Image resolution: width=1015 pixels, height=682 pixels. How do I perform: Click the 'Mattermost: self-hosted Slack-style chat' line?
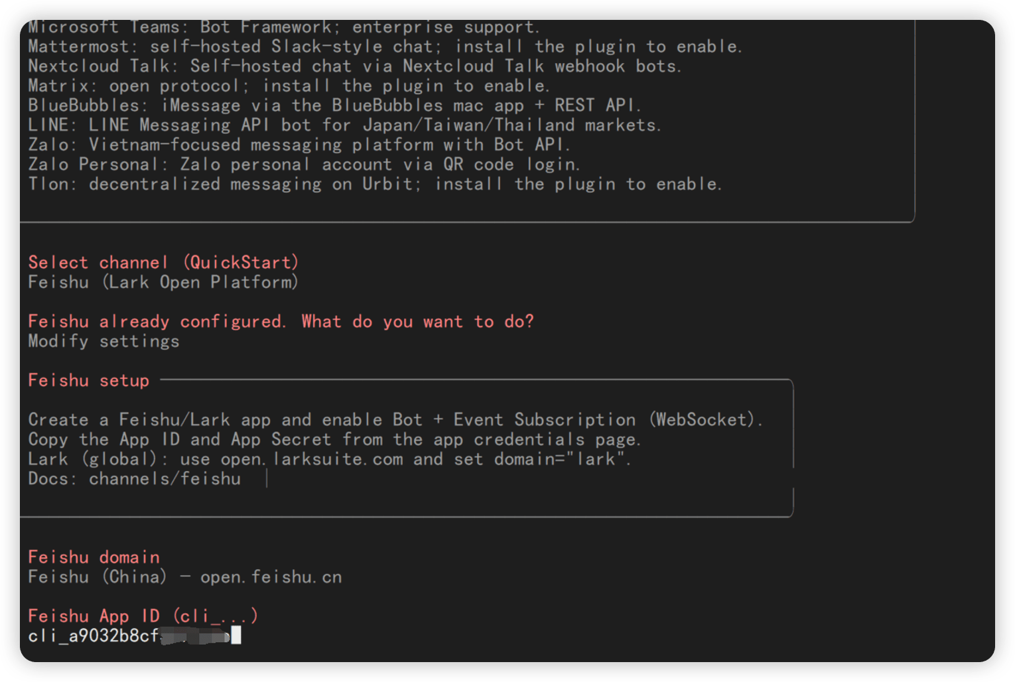[385, 46]
